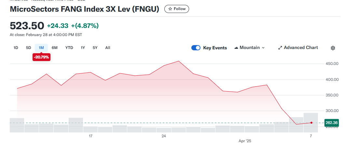Choose the 5Y time range
Viewport: 343px width, 149px height.
coord(95,48)
